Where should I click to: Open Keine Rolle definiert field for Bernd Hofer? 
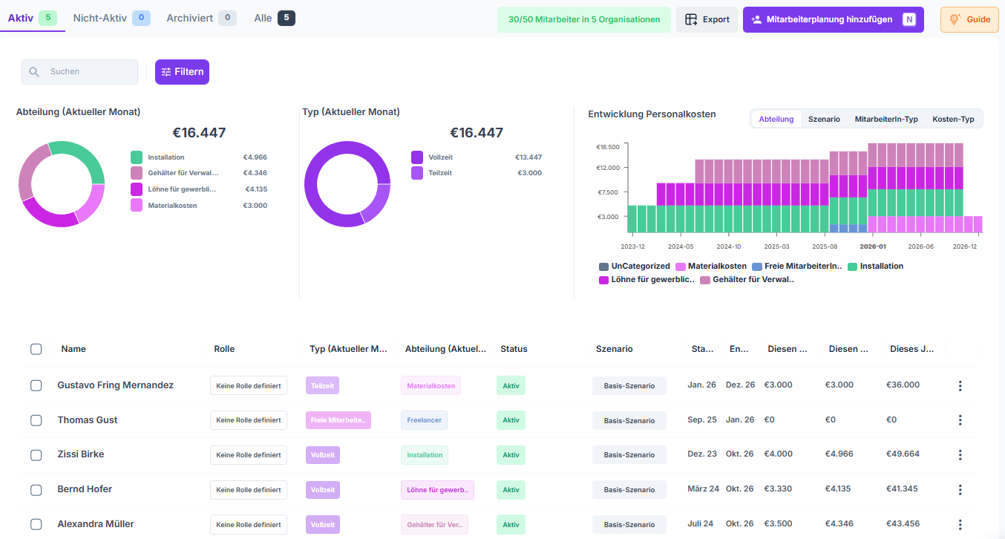click(x=248, y=490)
